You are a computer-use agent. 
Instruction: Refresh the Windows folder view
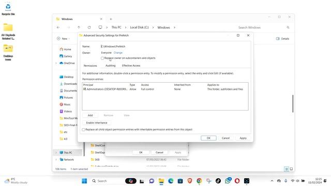(x=89, y=27)
